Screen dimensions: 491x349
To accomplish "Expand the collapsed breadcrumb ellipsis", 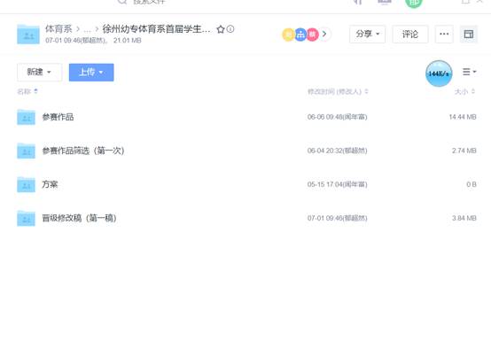I will coord(87,30).
